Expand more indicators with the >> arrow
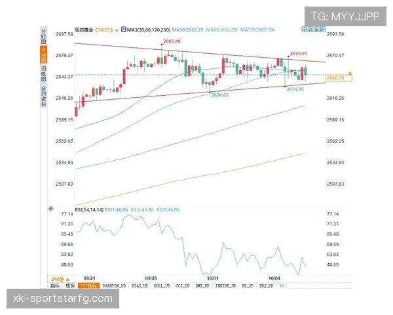This screenshot has height=315, width=393. point(282,286)
